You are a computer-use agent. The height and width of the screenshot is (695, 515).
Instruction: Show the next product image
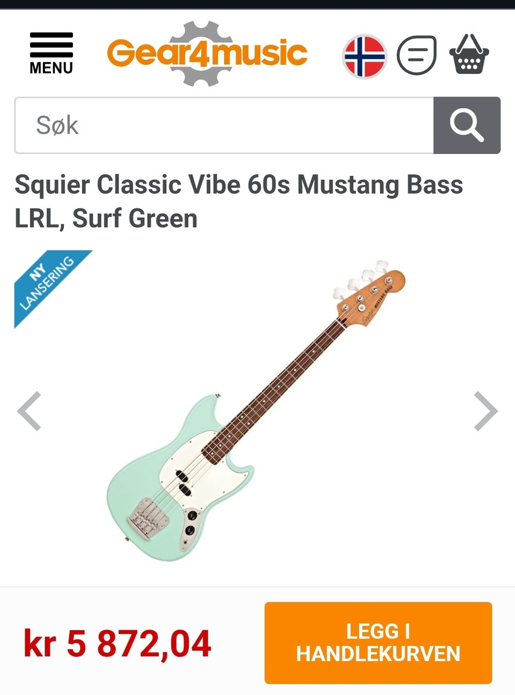485,411
